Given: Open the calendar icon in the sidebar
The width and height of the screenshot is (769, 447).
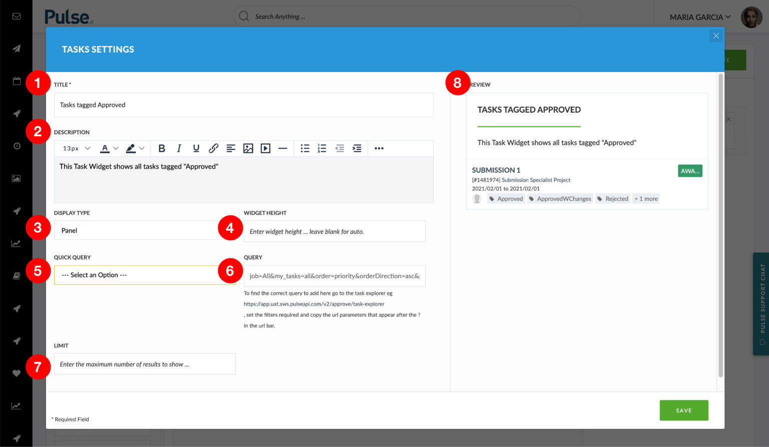Looking at the screenshot, I should [x=17, y=81].
